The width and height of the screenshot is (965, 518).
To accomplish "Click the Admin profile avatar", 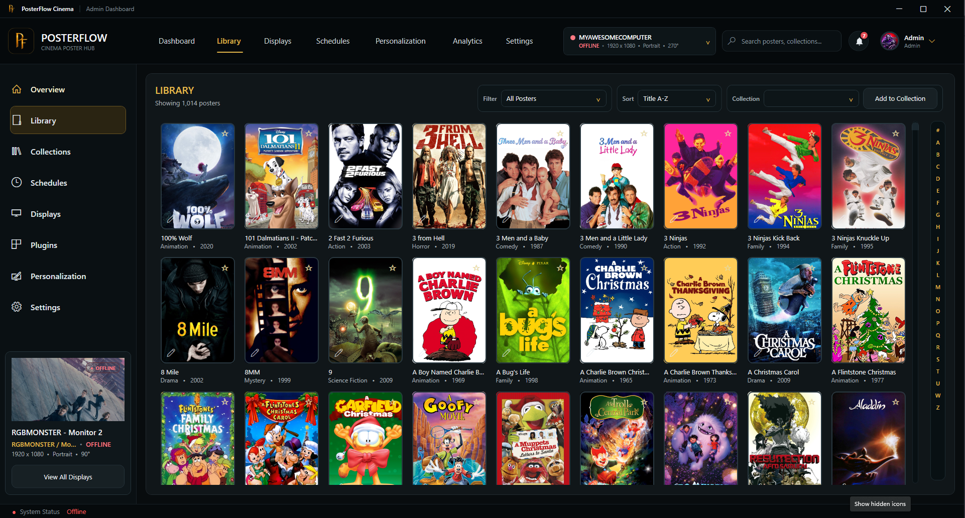I will click(x=890, y=41).
